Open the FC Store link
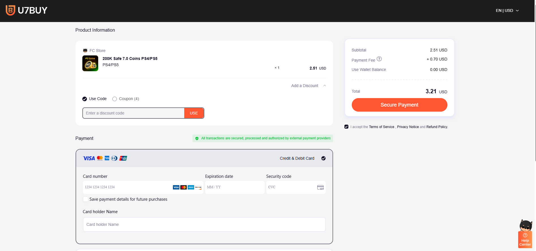 (97, 51)
